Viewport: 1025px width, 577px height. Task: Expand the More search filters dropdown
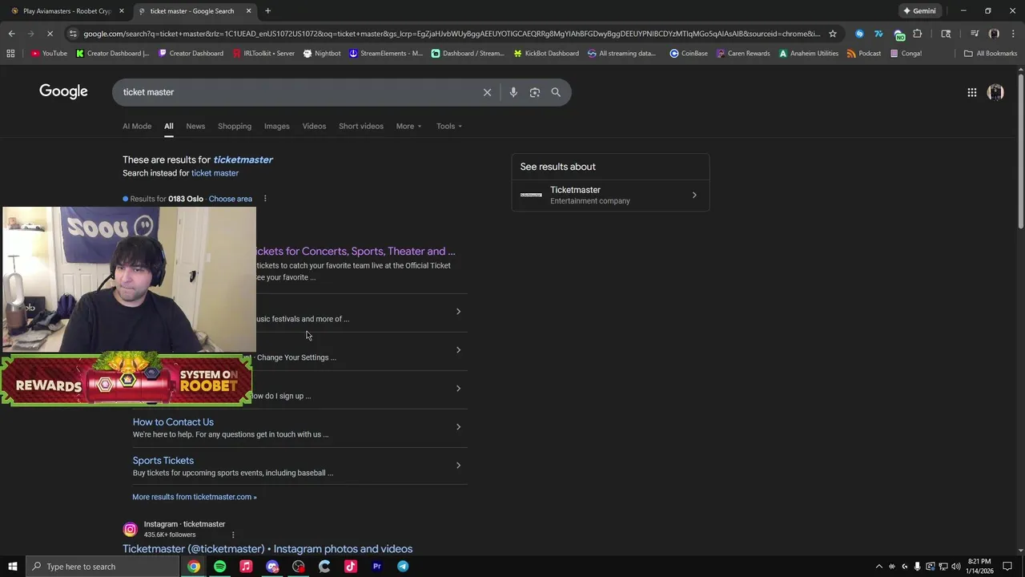[408, 126]
